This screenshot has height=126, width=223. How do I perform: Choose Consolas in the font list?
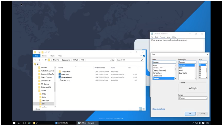tap(157, 73)
